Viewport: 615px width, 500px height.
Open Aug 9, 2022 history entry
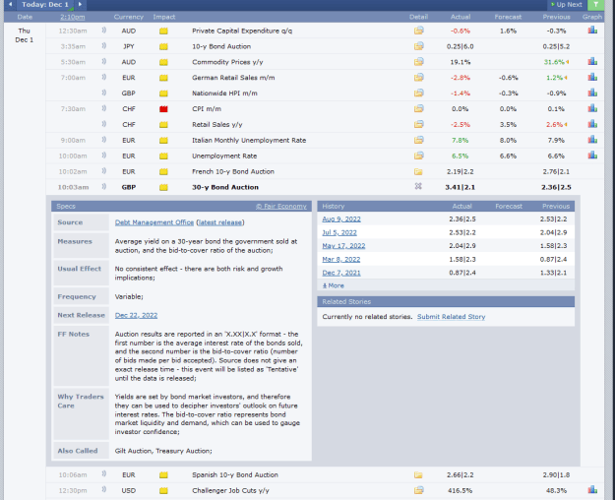click(x=341, y=219)
